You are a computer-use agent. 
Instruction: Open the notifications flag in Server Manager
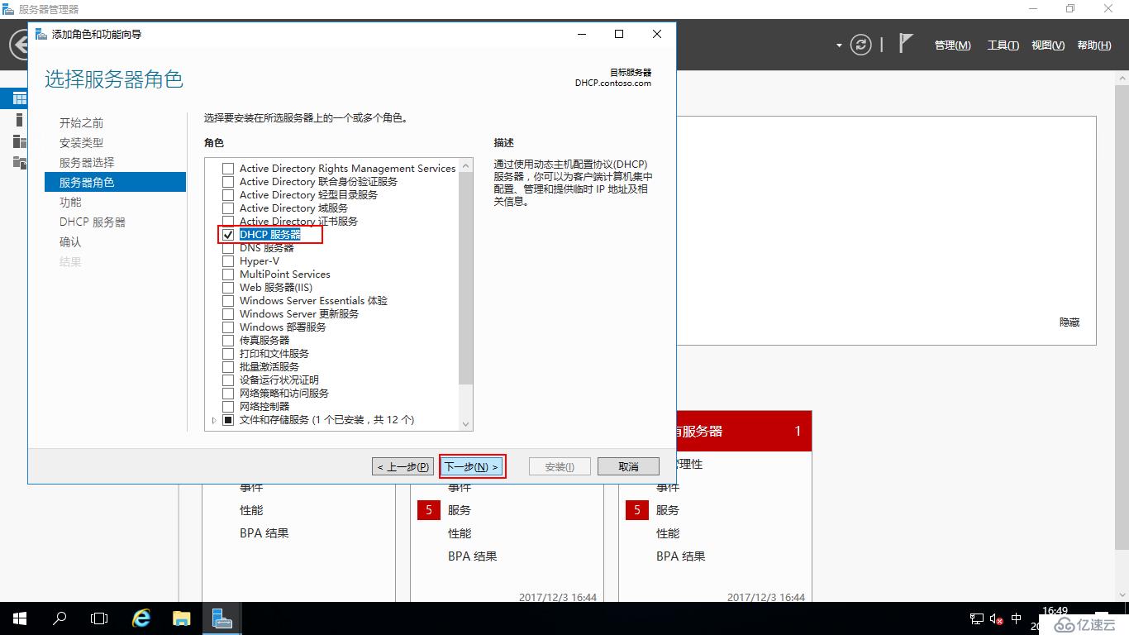[906, 44]
